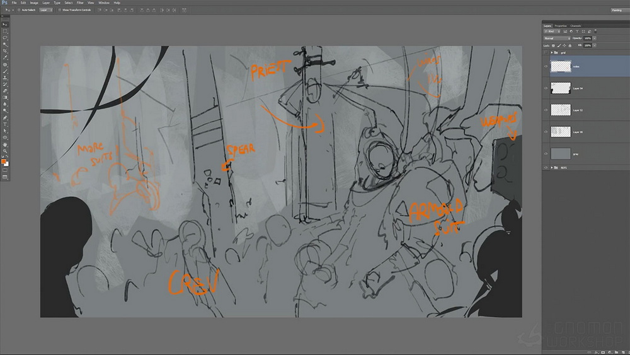
Task: Filter layers by adjustment layer icon
Action: 571,32
